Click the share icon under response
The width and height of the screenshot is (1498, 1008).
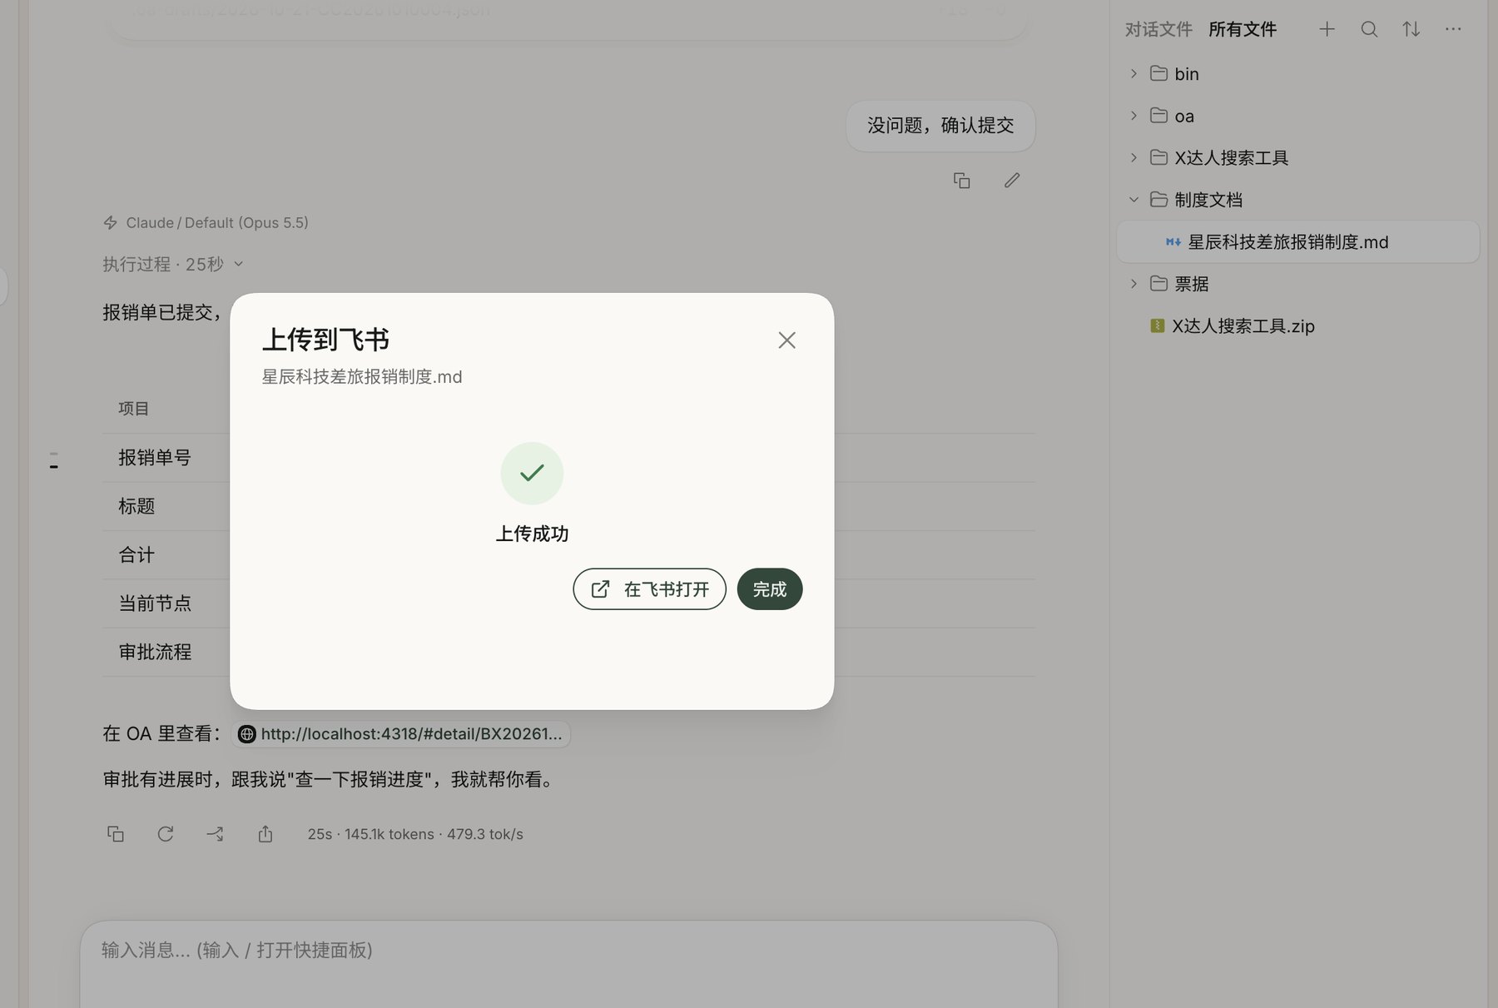tap(265, 834)
